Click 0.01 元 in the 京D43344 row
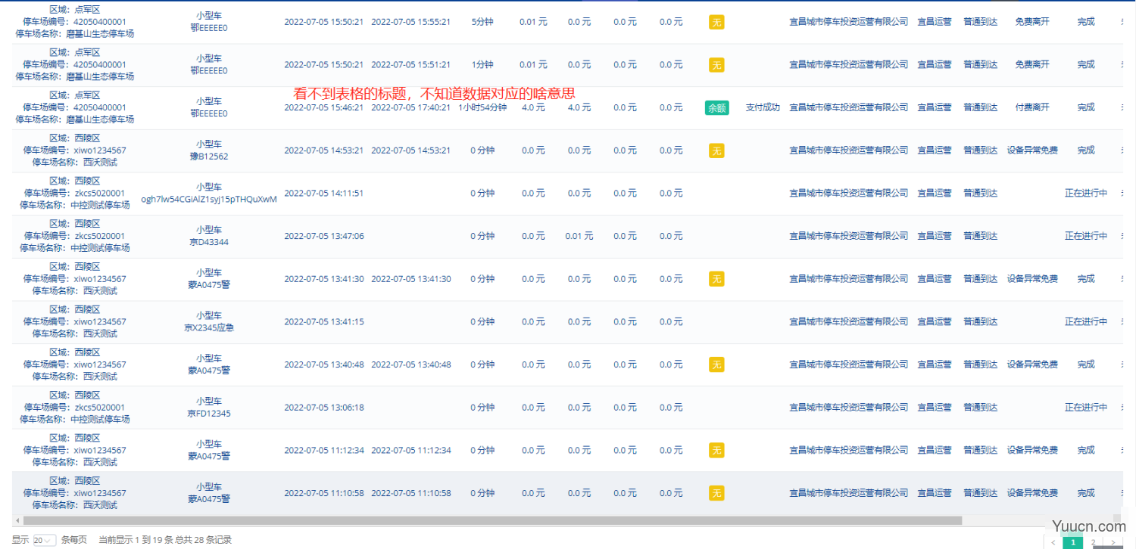The height and width of the screenshot is (549, 1136). point(579,236)
